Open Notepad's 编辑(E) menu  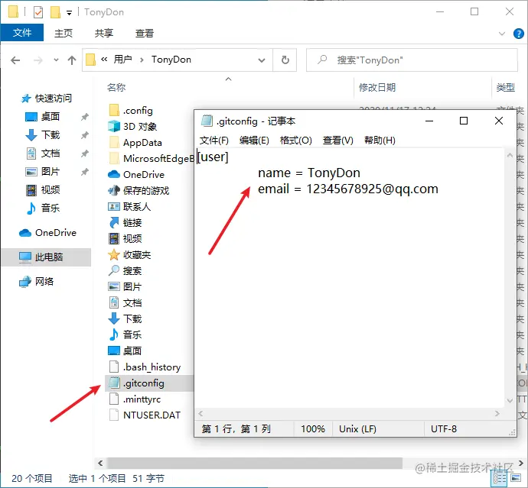point(254,141)
